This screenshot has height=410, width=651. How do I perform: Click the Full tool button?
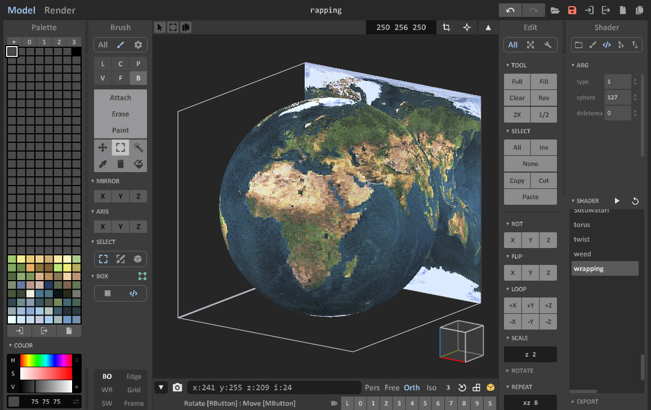point(517,82)
